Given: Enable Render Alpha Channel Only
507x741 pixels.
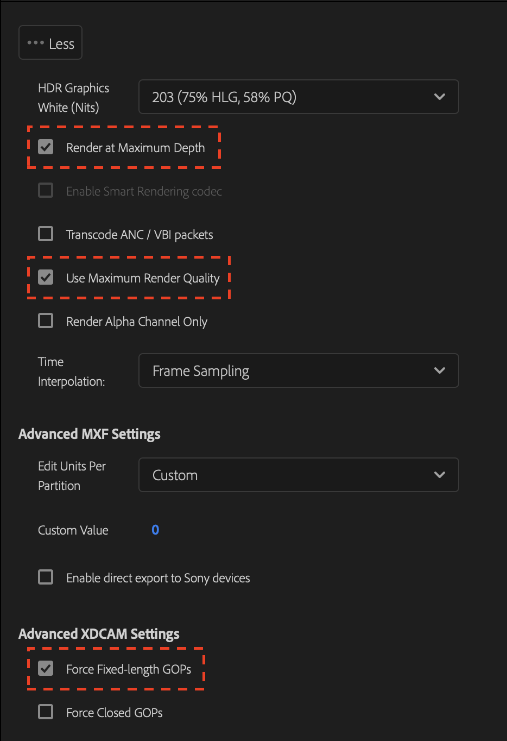Looking at the screenshot, I should coord(46,321).
